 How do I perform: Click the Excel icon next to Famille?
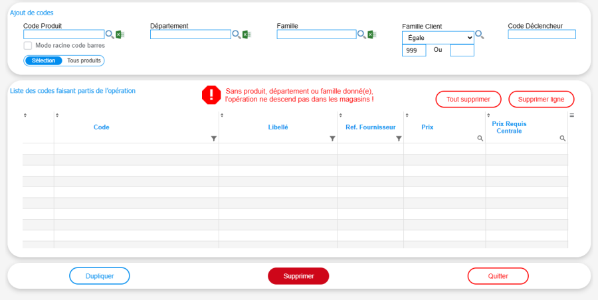(371, 35)
